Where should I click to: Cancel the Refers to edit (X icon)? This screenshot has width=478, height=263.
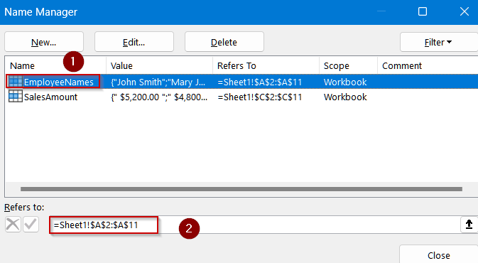(13, 225)
